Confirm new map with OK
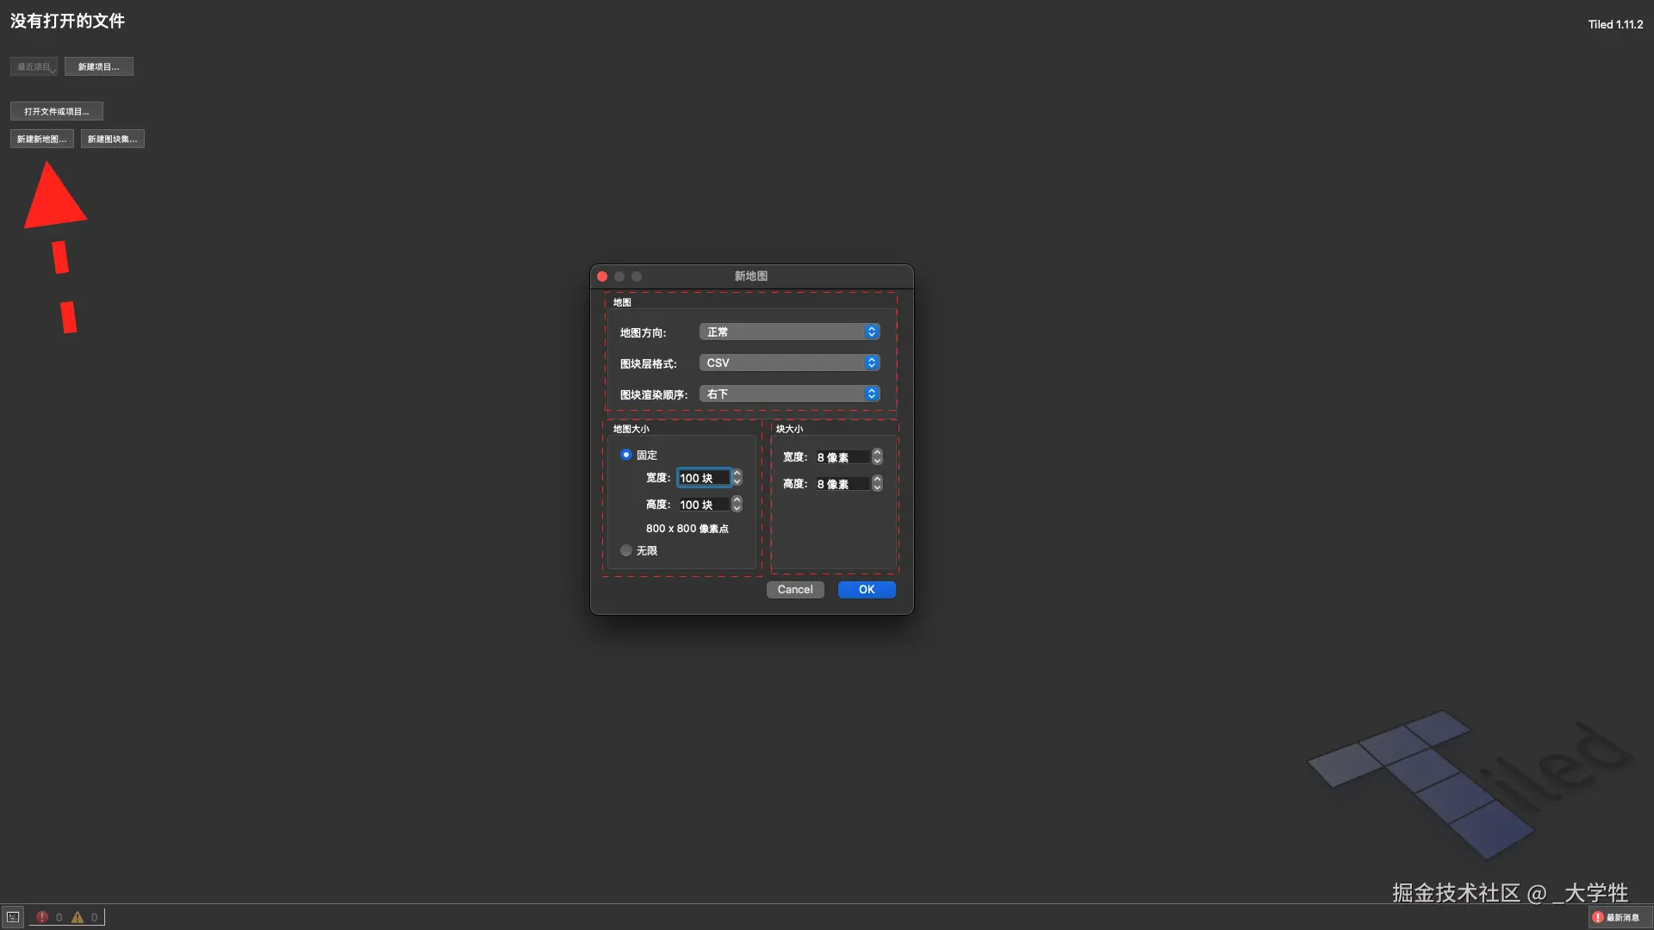 pyautogui.click(x=866, y=589)
